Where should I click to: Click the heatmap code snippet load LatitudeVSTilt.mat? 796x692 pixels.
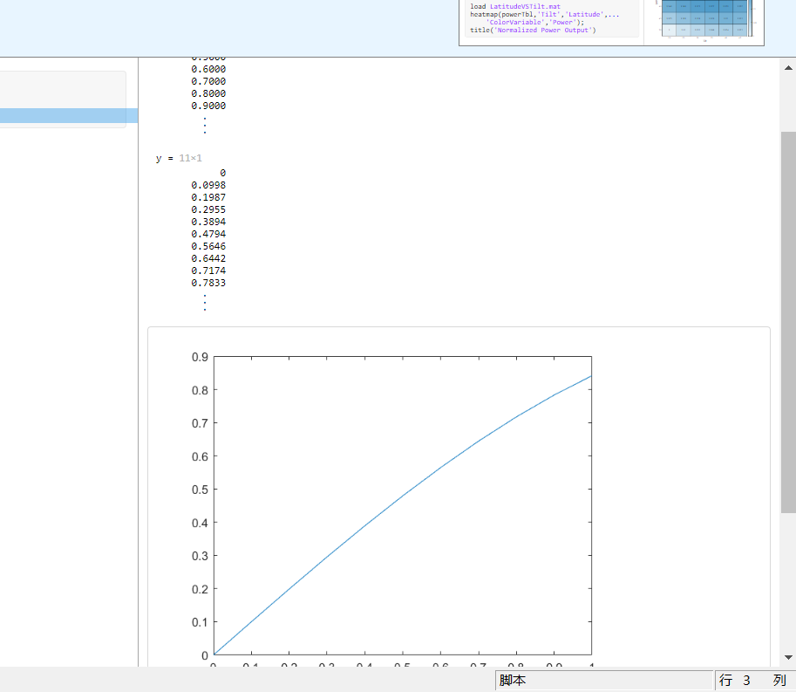514,7
